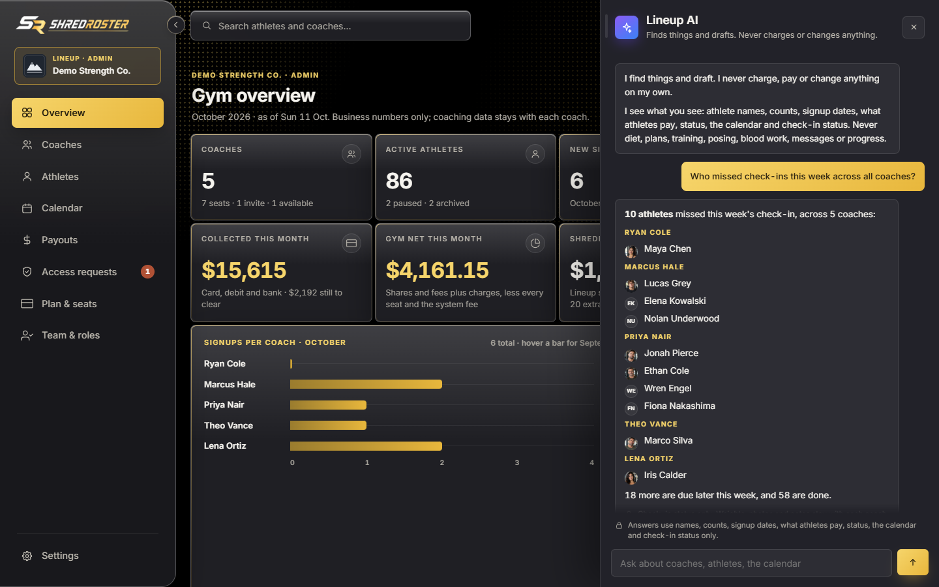Open Lucas Grey from the AI answer

[x=667, y=284]
